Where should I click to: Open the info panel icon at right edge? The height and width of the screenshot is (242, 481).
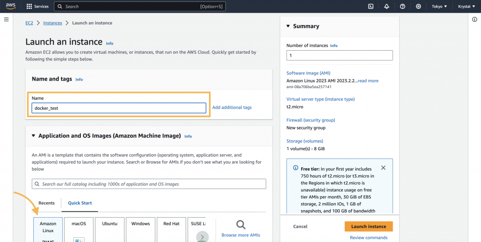pos(474,20)
